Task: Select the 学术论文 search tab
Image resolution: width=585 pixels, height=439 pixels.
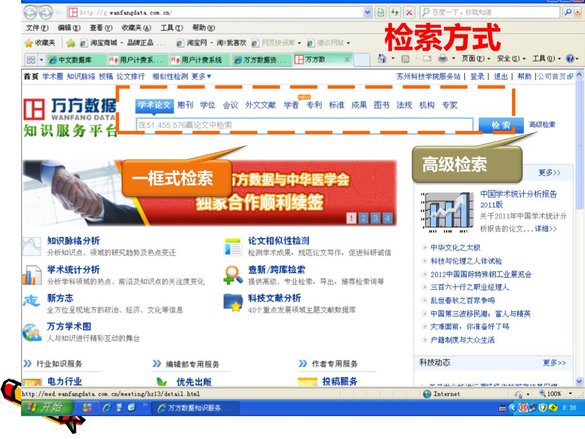Action: click(154, 105)
